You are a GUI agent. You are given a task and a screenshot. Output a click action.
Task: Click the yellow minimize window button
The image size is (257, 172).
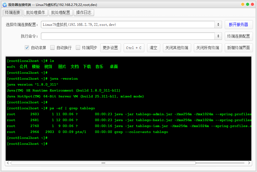tap(243, 4)
